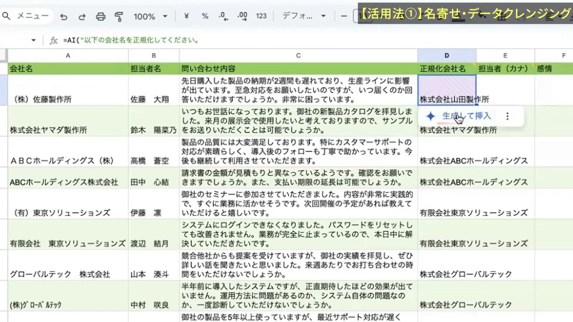Select column D header
Image resolution: width=573 pixels, height=322 pixels.
(x=447, y=55)
